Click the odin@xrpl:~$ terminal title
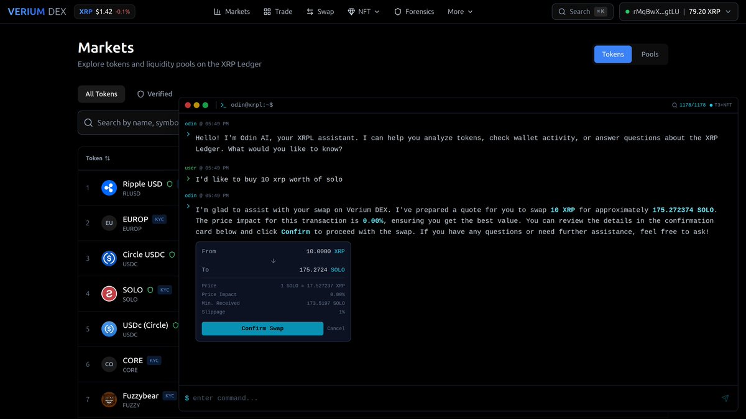This screenshot has height=419, width=746. click(252, 106)
